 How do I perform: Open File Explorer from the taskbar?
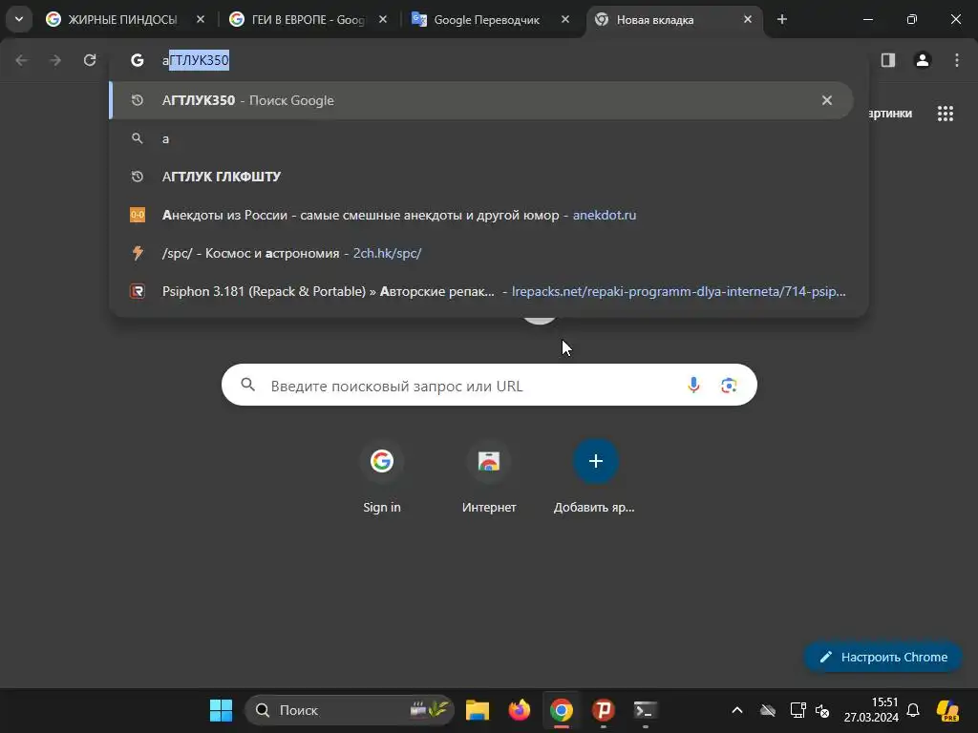coord(478,710)
